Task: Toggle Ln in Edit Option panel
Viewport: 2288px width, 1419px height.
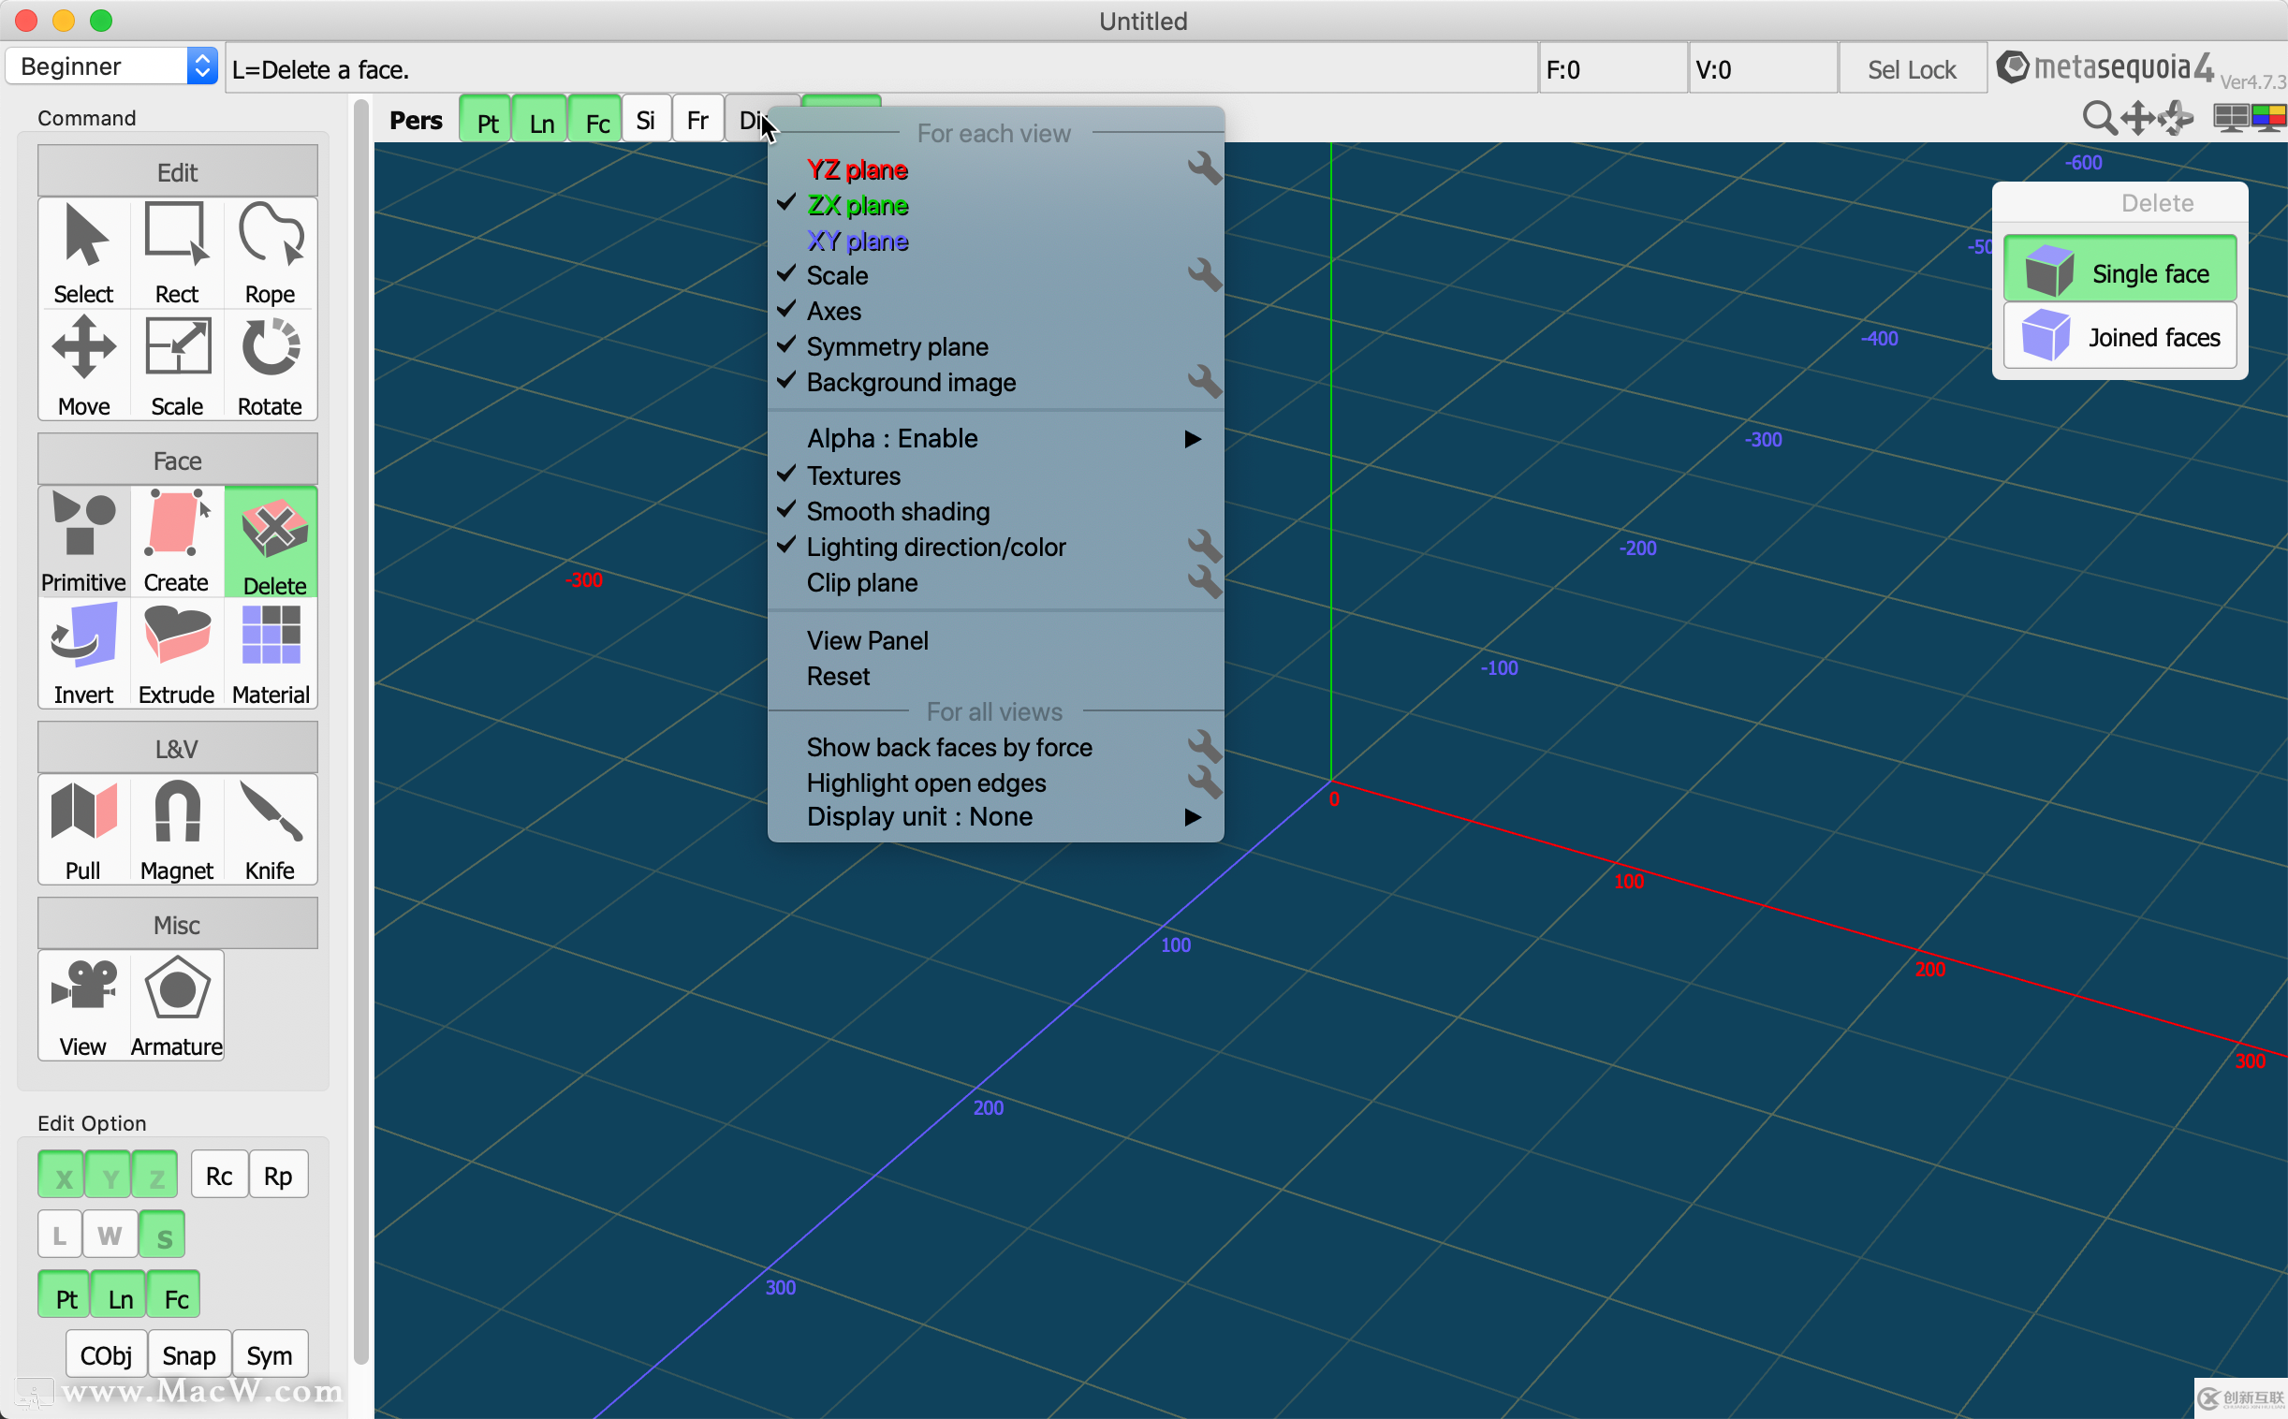Action: pyautogui.click(x=120, y=1296)
